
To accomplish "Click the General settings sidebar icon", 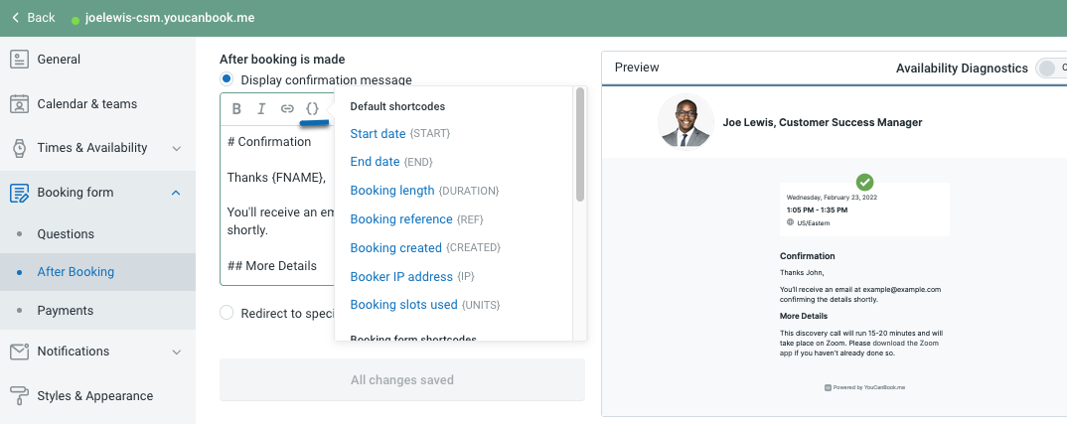I will click(x=19, y=60).
